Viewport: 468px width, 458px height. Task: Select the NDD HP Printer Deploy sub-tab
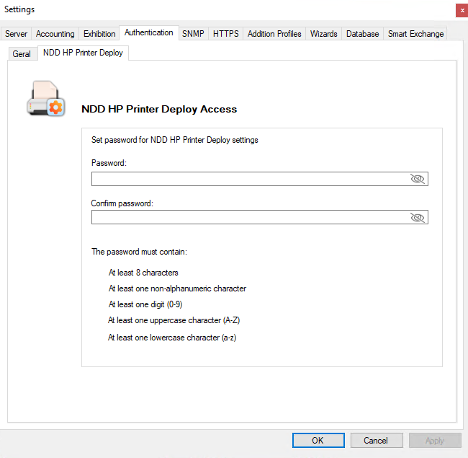point(83,53)
